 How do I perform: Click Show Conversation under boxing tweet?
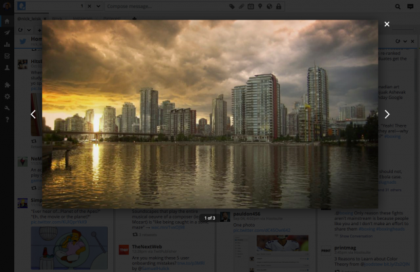[356, 236]
